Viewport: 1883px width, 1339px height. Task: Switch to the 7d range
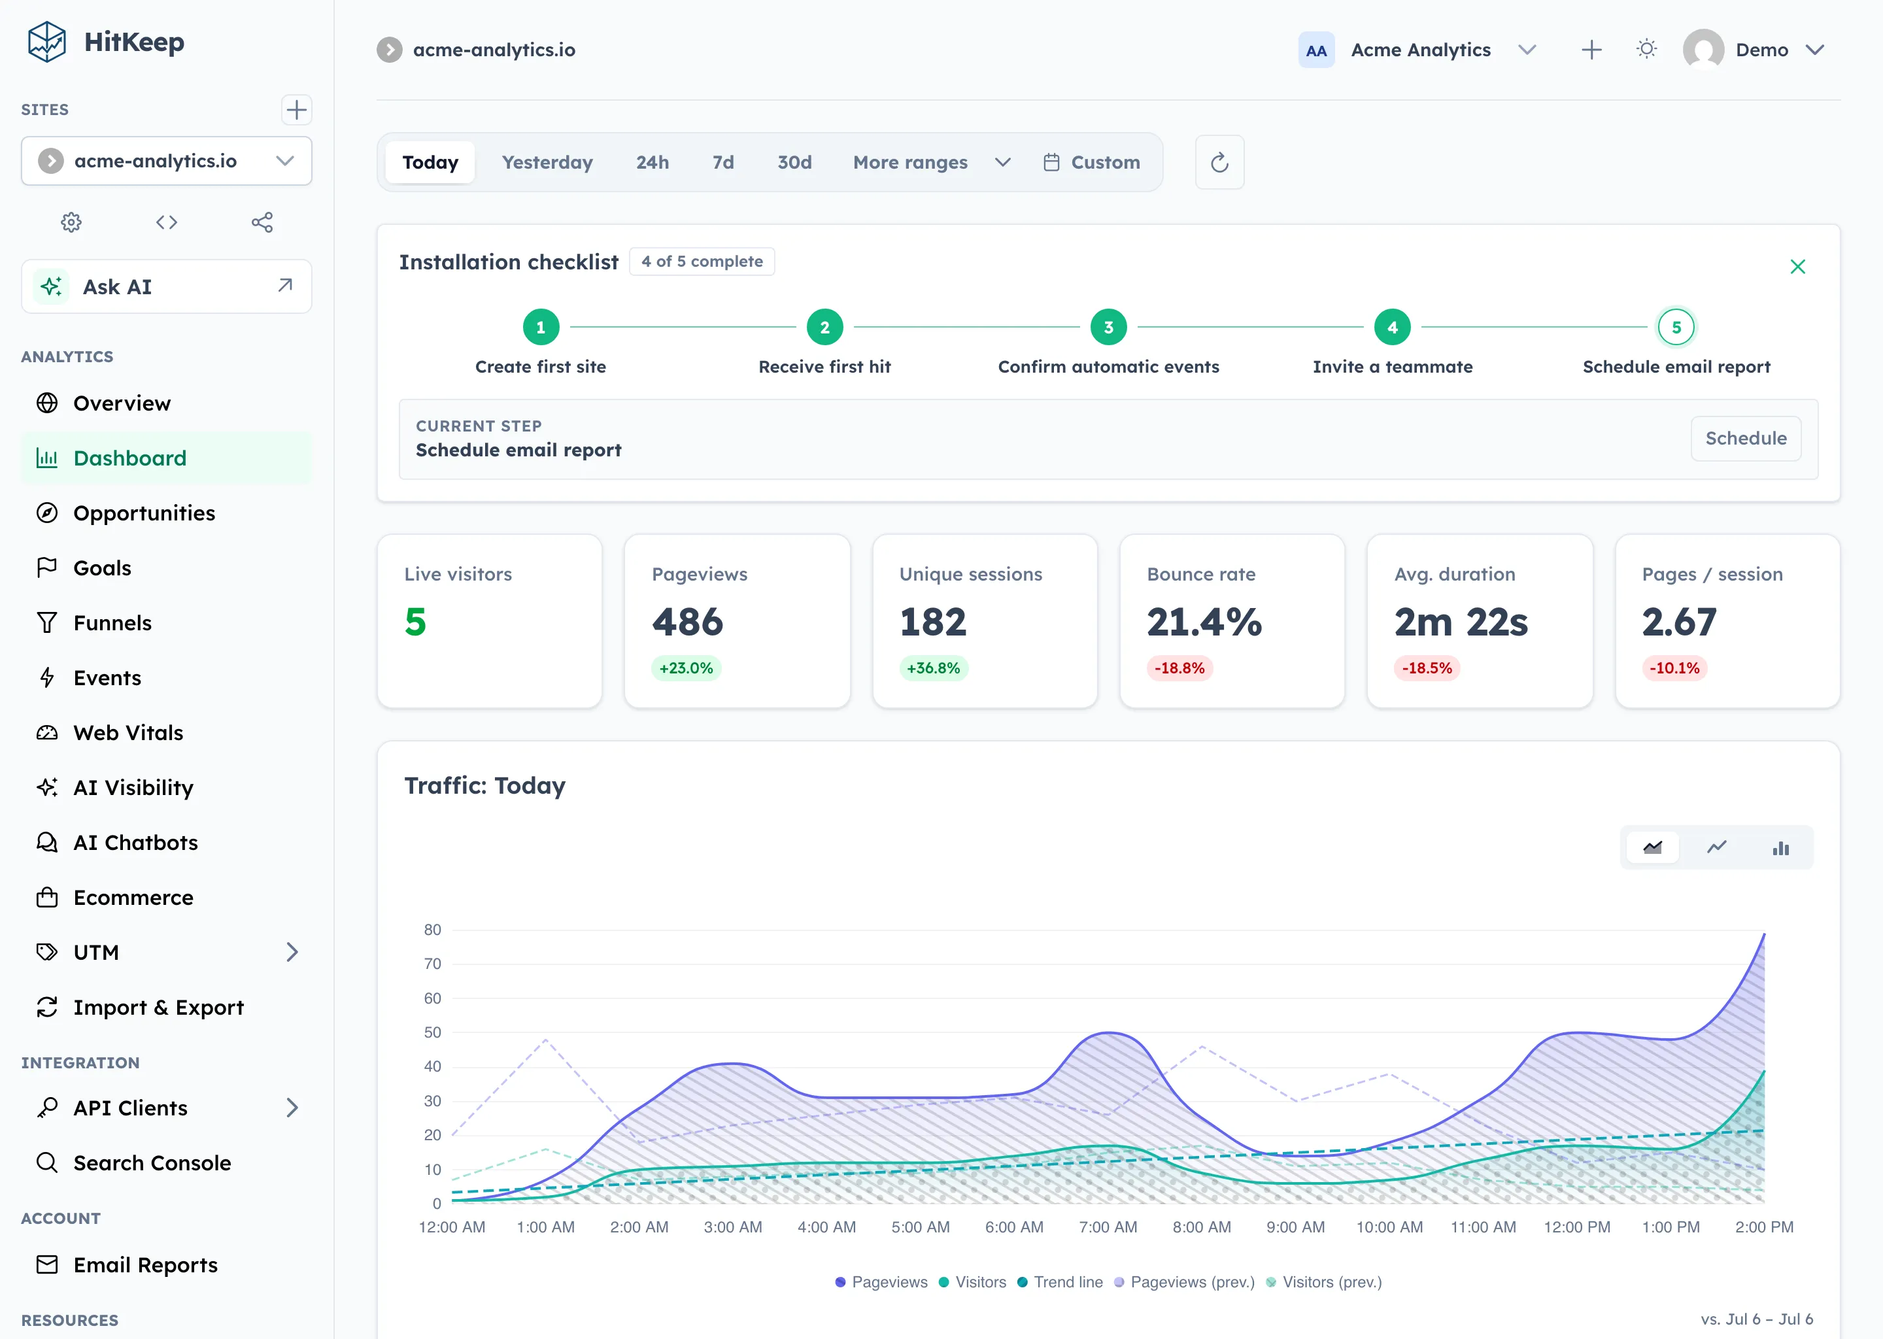click(723, 162)
